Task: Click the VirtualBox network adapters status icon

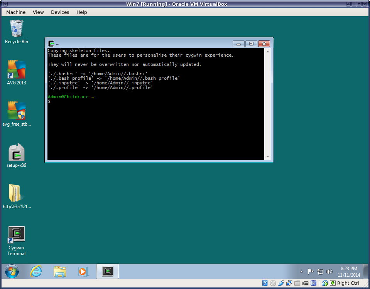Action: 289,283
